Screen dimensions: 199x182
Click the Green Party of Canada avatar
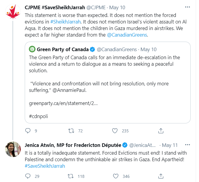(x=32, y=49)
